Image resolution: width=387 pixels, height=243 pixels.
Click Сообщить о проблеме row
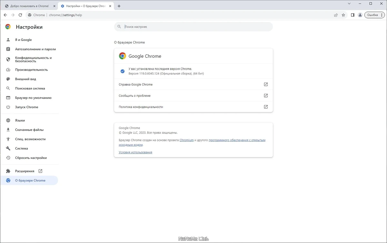193,96
